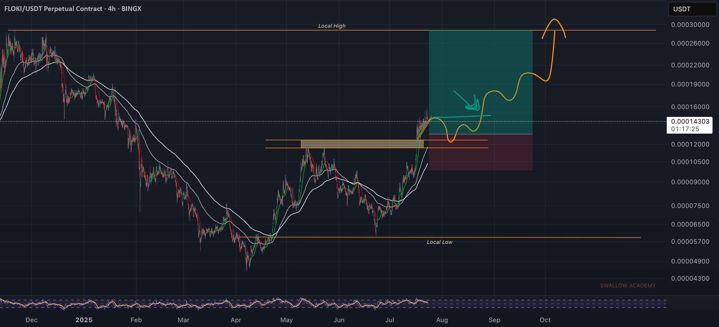Viewport: 719px width, 327px height.
Task: Click the 0.00030000 price scale label
Action: pyautogui.click(x=690, y=25)
